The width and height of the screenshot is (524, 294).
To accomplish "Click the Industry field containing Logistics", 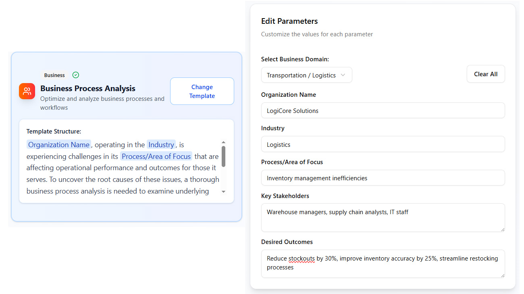I will coord(383,144).
